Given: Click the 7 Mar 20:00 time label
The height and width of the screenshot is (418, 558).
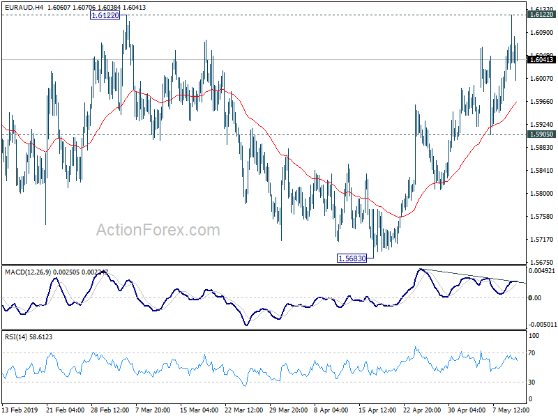Looking at the screenshot, I should pos(153,410).
